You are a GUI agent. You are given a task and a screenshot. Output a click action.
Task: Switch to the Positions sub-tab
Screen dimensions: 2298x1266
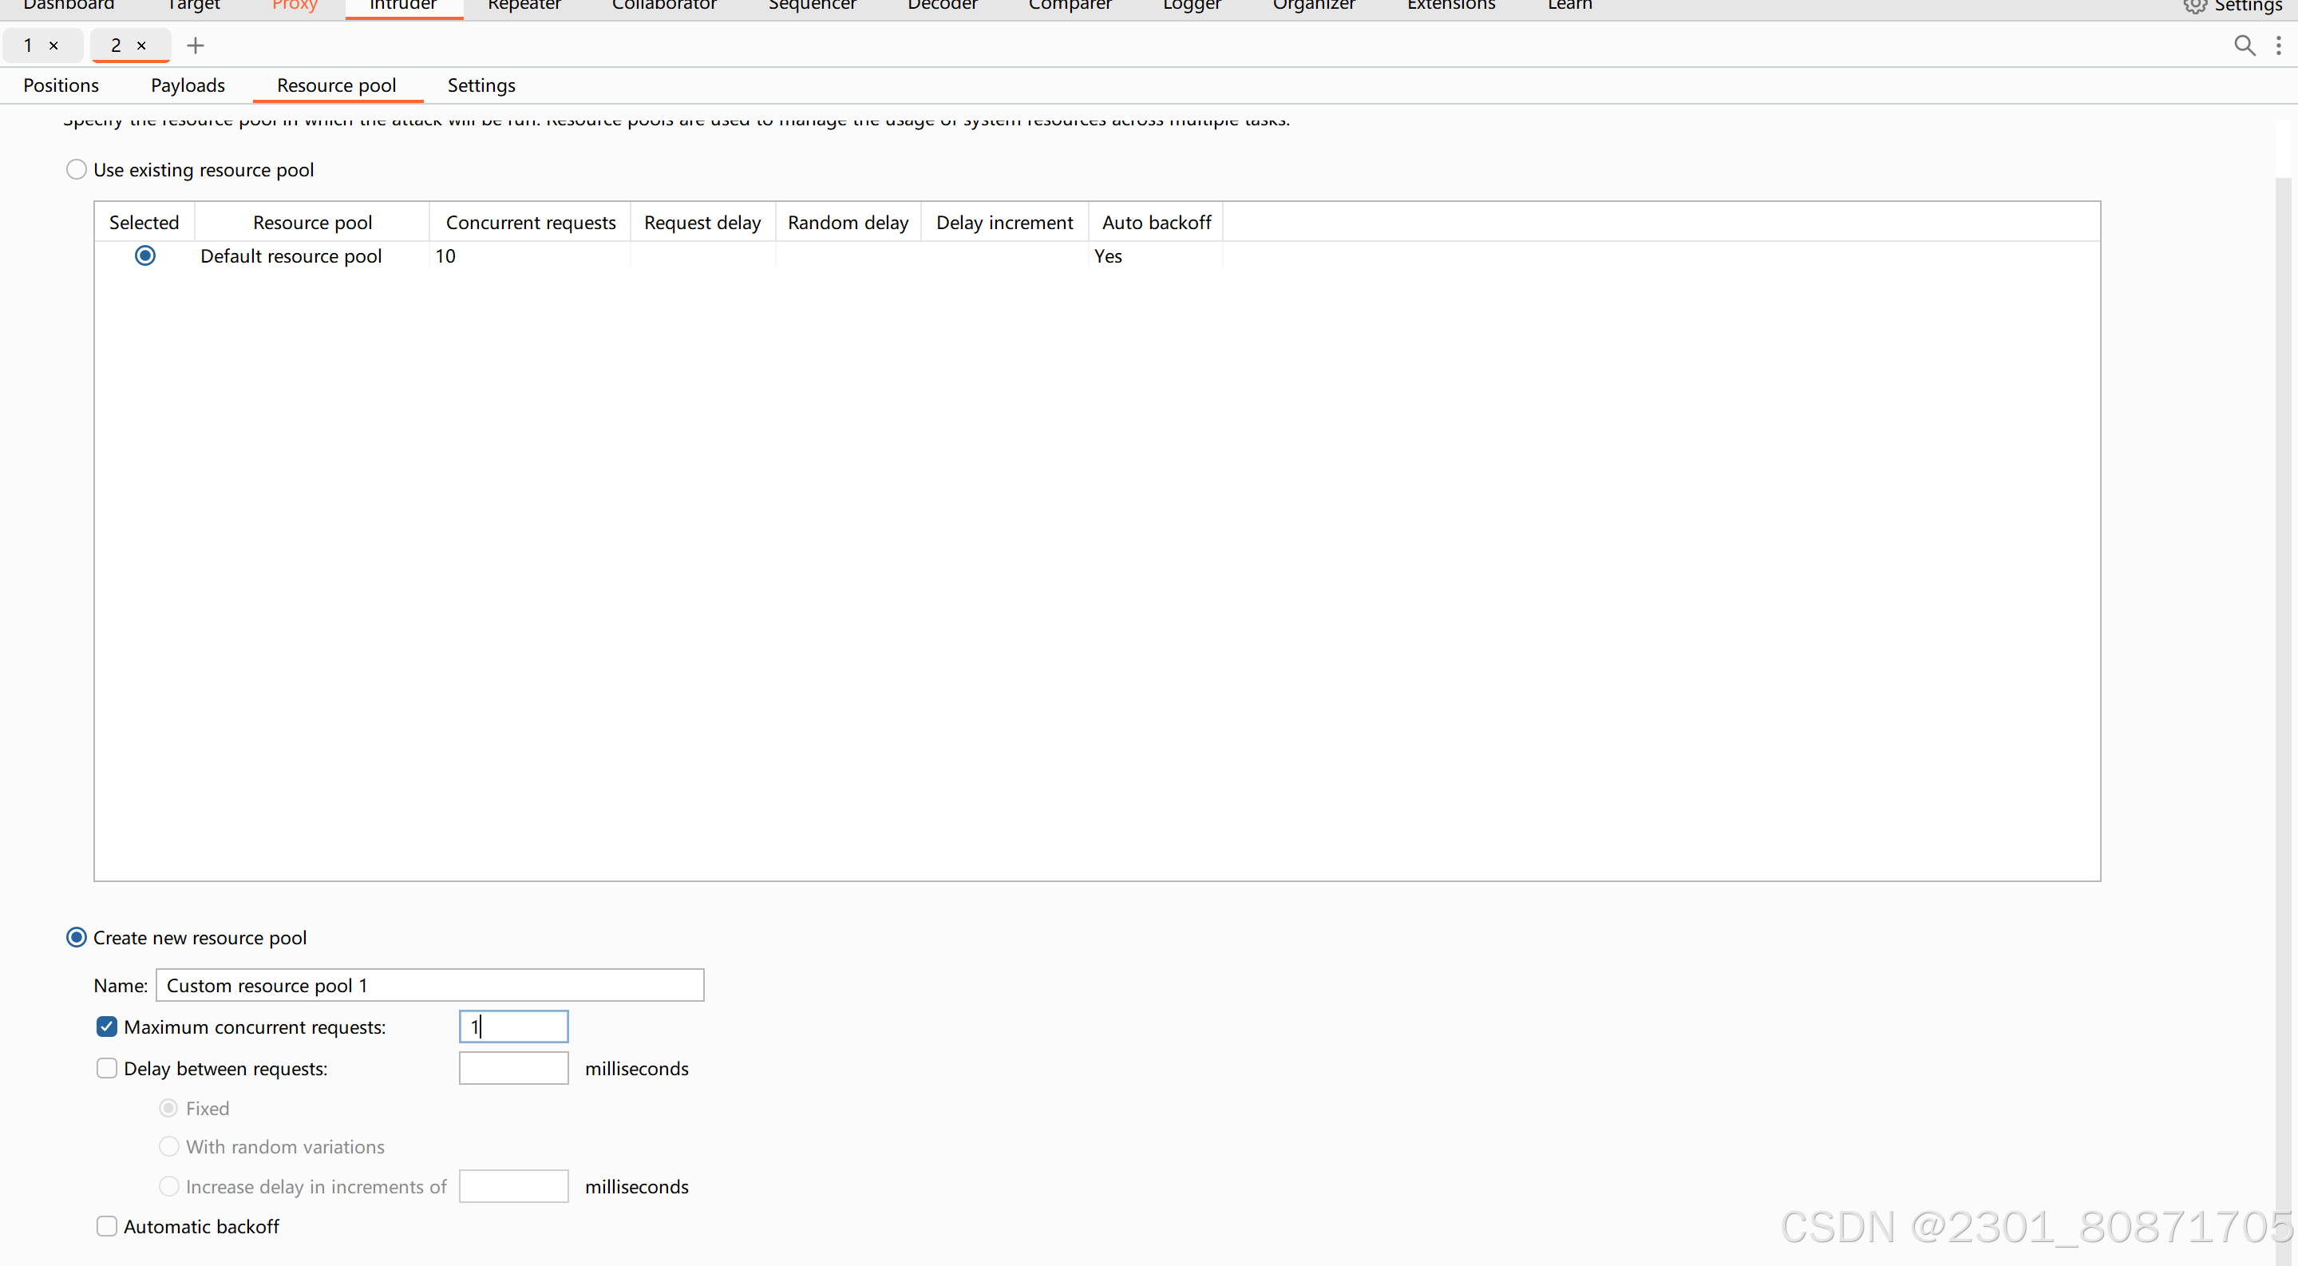(61, 85)
